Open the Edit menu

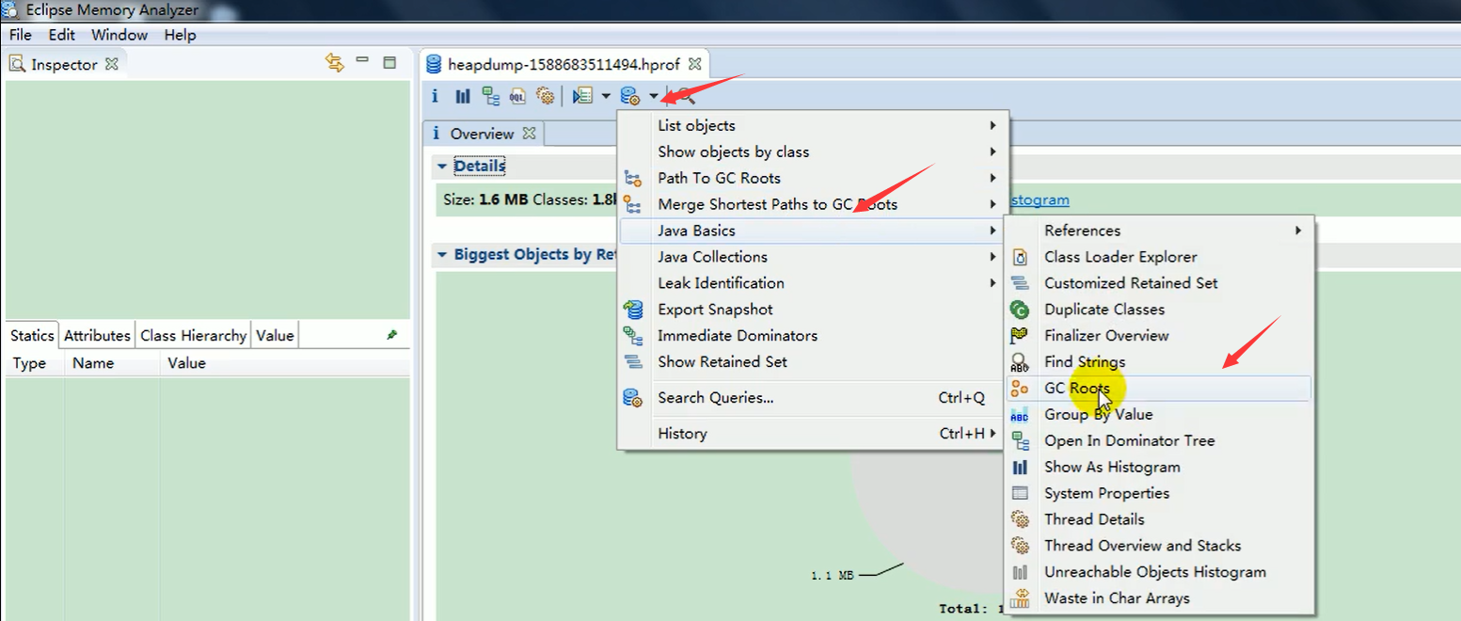coord(62,35)
